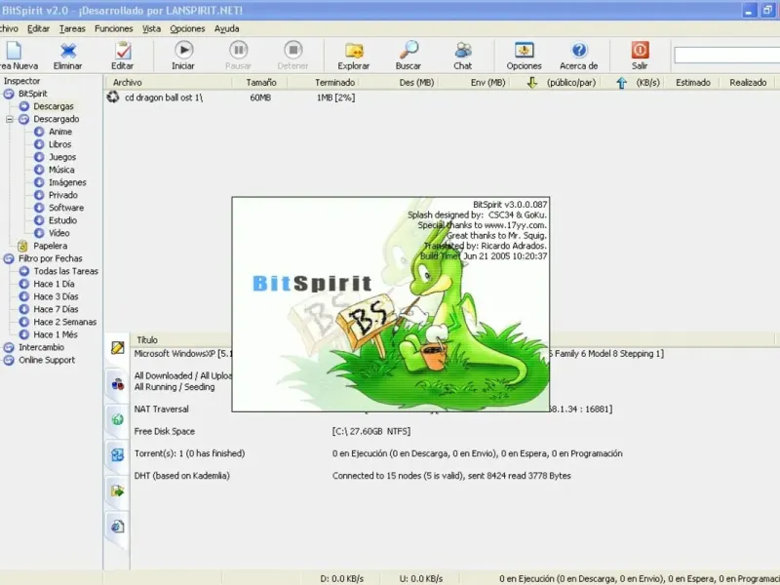Click the red-blue figures icon in bottom panel
This screenshot has width=780, height=585.
pyautogui.click(x=117, y=383)
